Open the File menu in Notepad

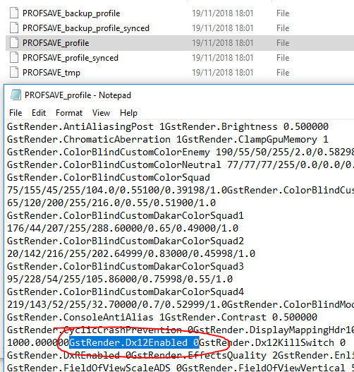click(16, 113)
